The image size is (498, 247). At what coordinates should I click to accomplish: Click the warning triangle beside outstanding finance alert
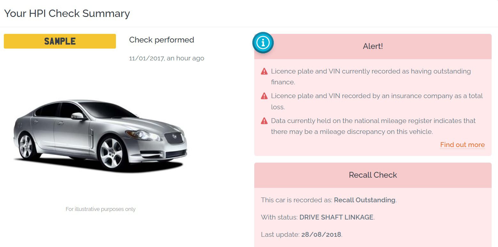[264, 71]
